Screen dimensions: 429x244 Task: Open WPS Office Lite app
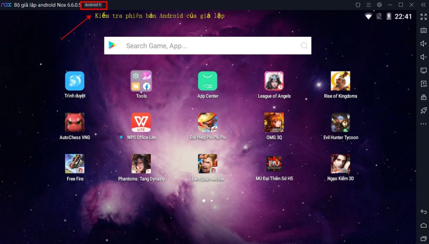pyautogui.click(x=141, y=122)
